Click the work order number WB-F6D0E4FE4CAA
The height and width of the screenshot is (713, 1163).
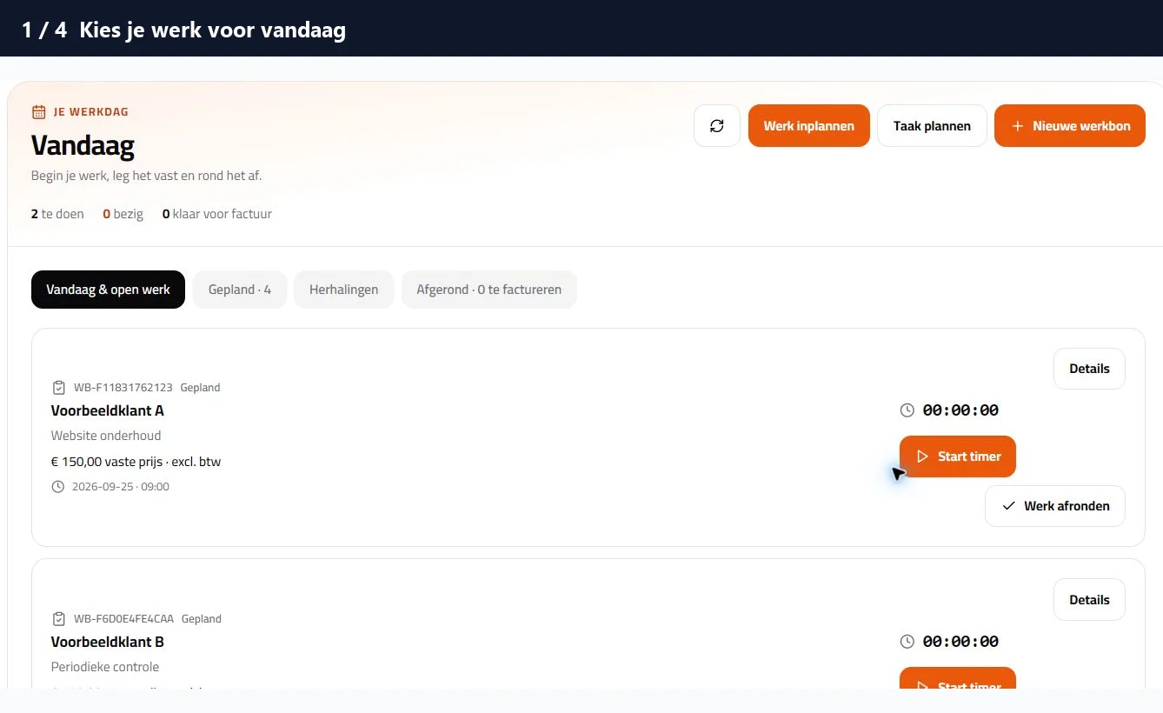click(x=123, y=618)
